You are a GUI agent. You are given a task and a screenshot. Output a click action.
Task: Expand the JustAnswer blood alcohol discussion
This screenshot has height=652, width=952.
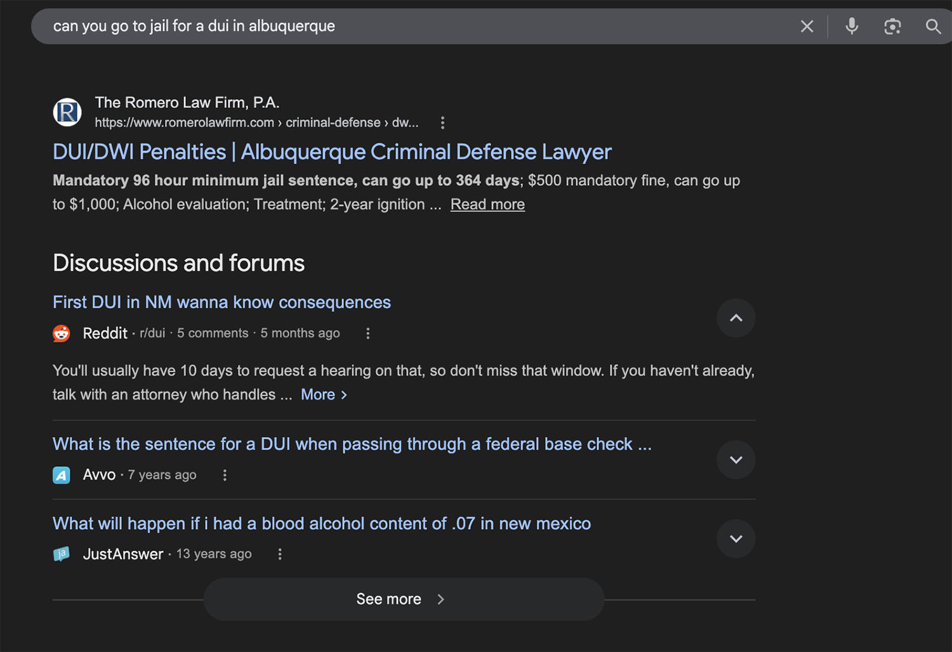[736, 539]
